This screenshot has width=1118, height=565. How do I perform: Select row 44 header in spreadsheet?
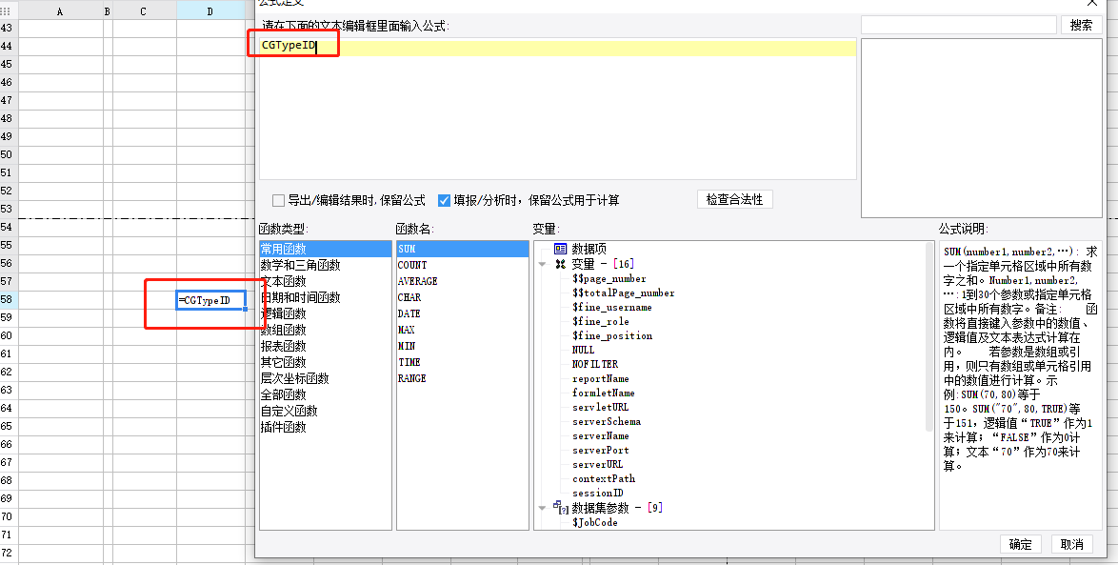tap(9, 46)
